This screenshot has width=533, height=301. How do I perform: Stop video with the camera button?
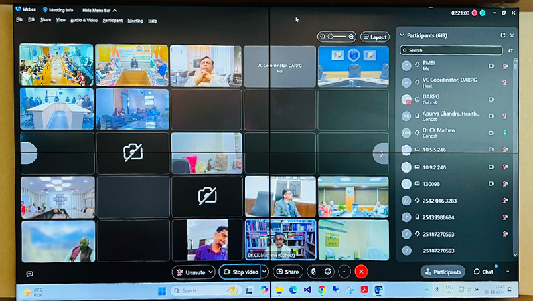[240, 272]
